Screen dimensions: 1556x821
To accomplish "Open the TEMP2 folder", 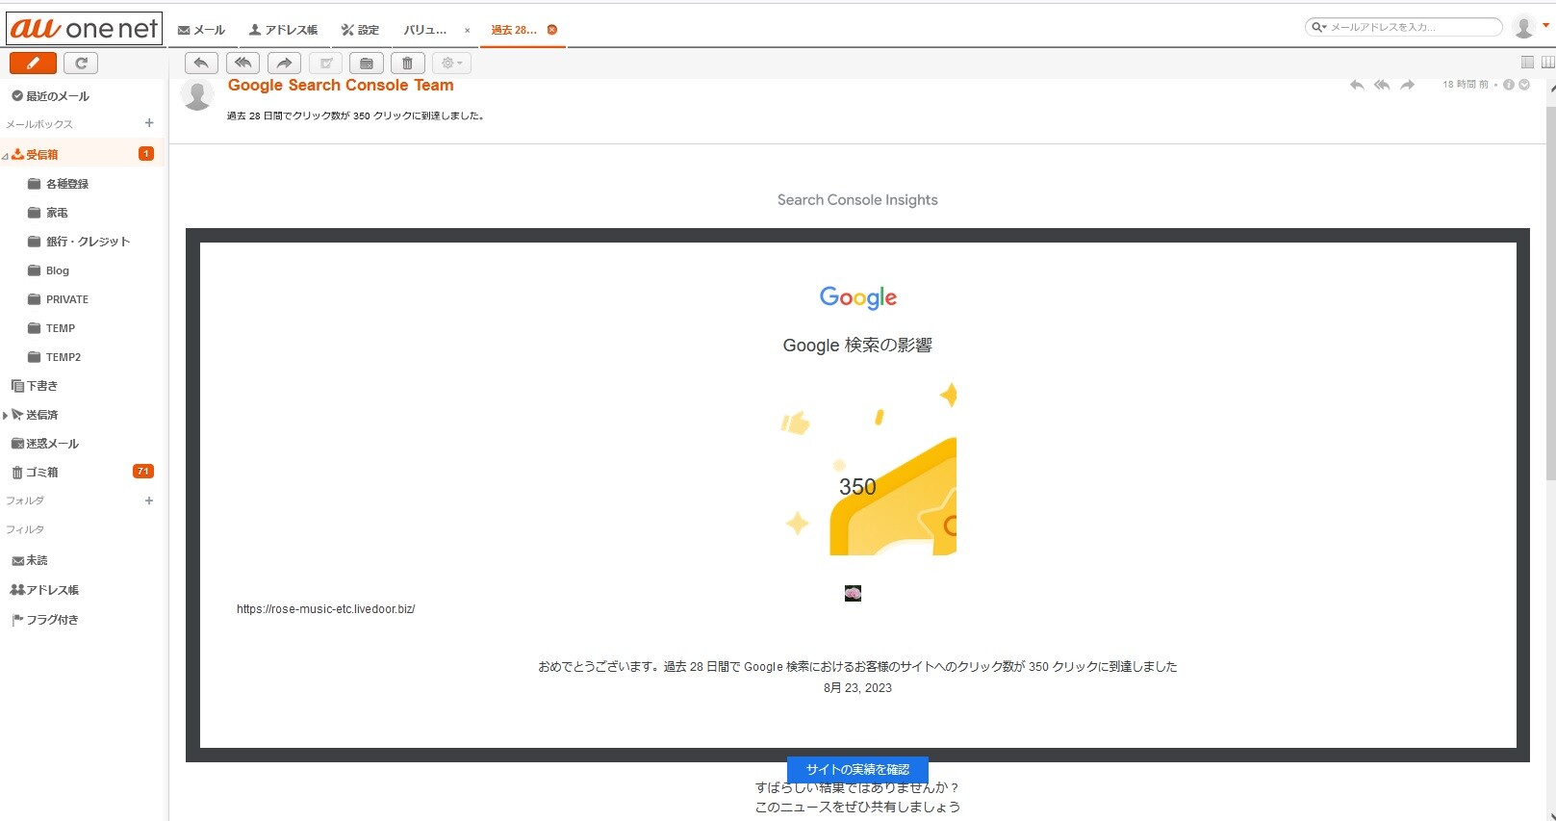I will pyautogui.click(x=63, y=357).
